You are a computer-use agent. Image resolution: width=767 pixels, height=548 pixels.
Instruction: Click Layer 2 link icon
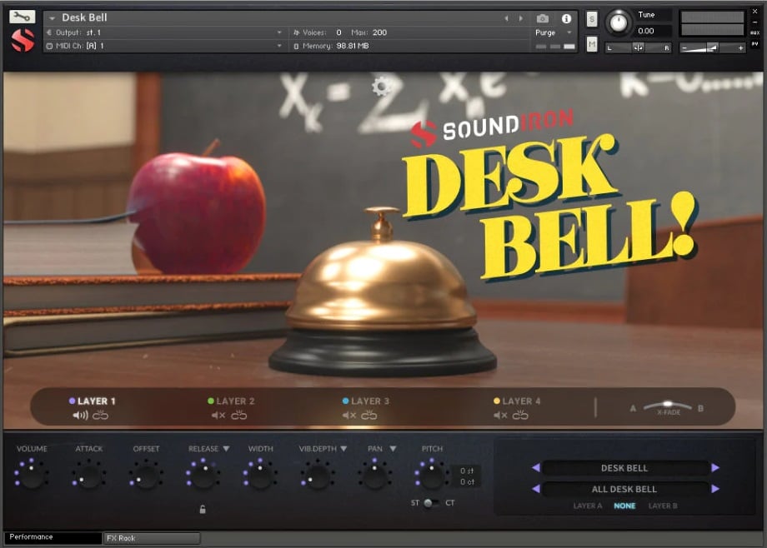238,416
